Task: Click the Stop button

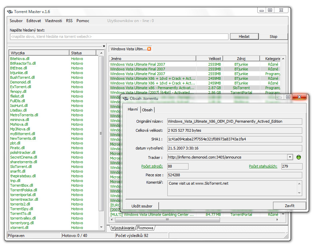Action: [273, 37]
